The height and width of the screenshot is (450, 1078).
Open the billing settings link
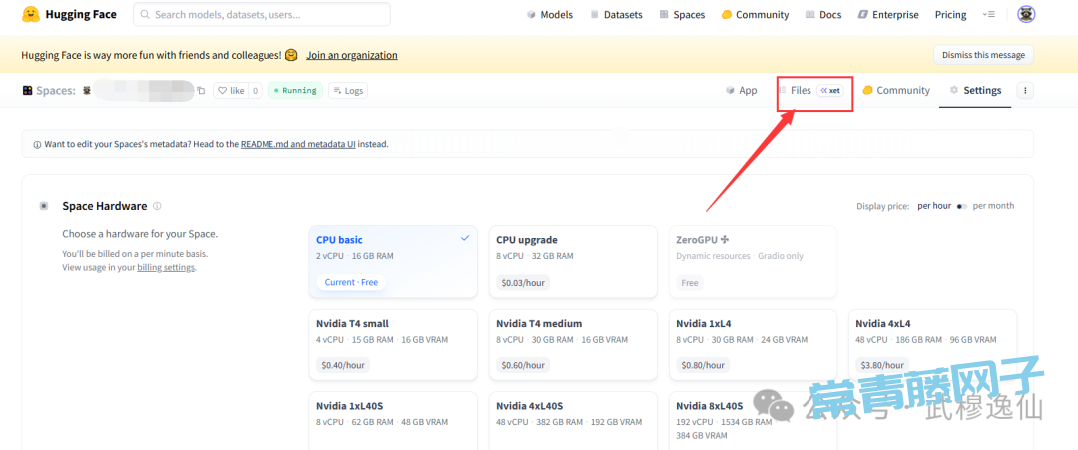point(165,268)
